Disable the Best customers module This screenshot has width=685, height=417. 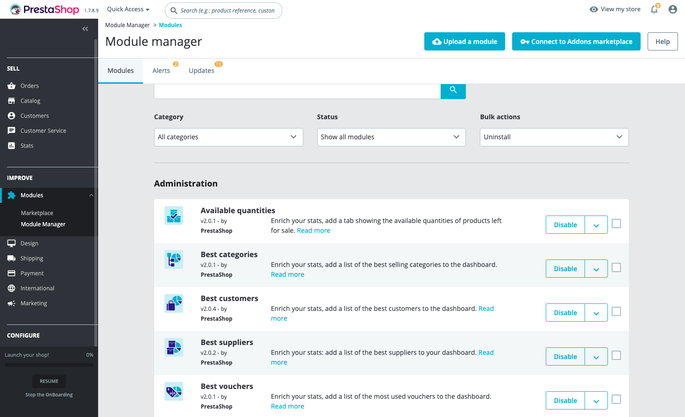565,313
